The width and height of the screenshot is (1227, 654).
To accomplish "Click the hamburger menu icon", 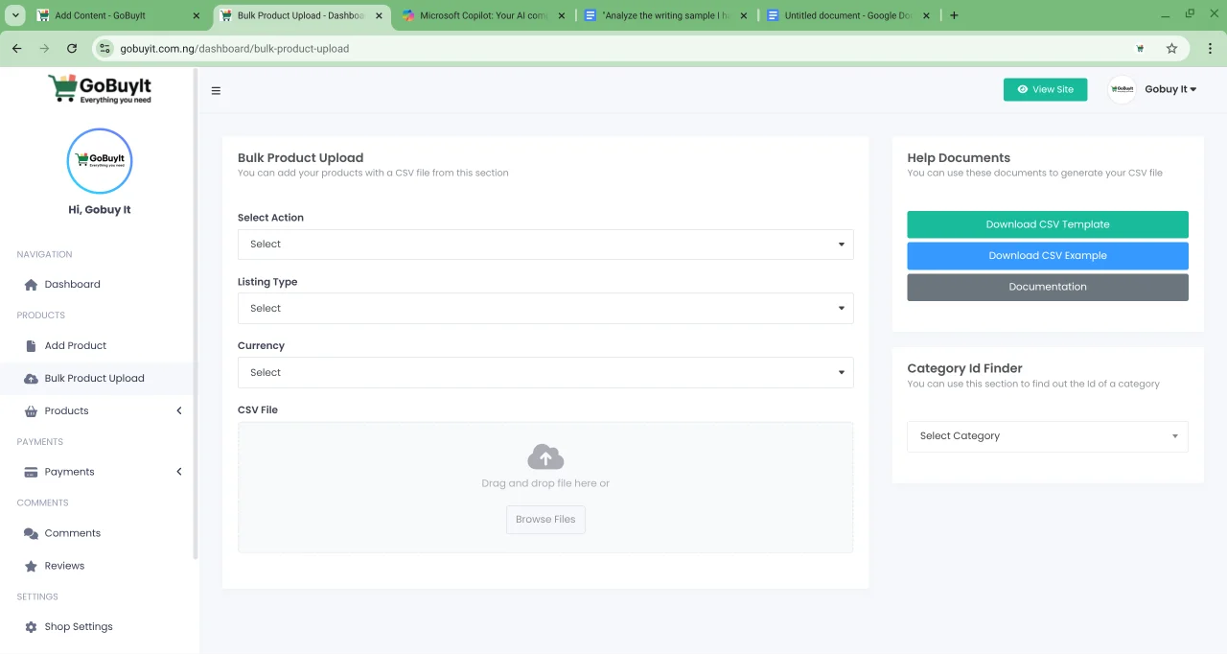I will click(216, 91).
